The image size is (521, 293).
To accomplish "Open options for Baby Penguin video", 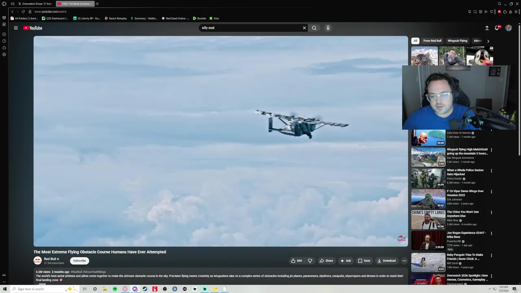I will (491, 256).
